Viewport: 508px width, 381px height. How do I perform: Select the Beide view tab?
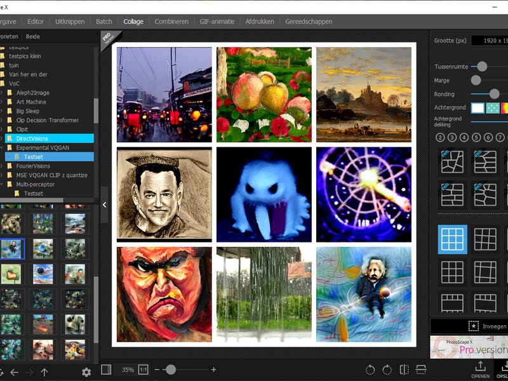coord(33,36)
